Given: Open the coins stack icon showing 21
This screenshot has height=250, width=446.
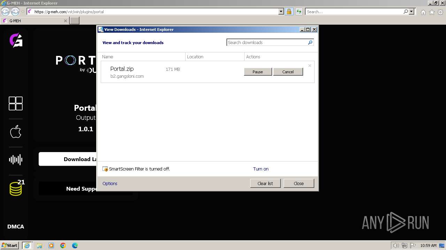Looking at the screenshot, I should 16,188.
